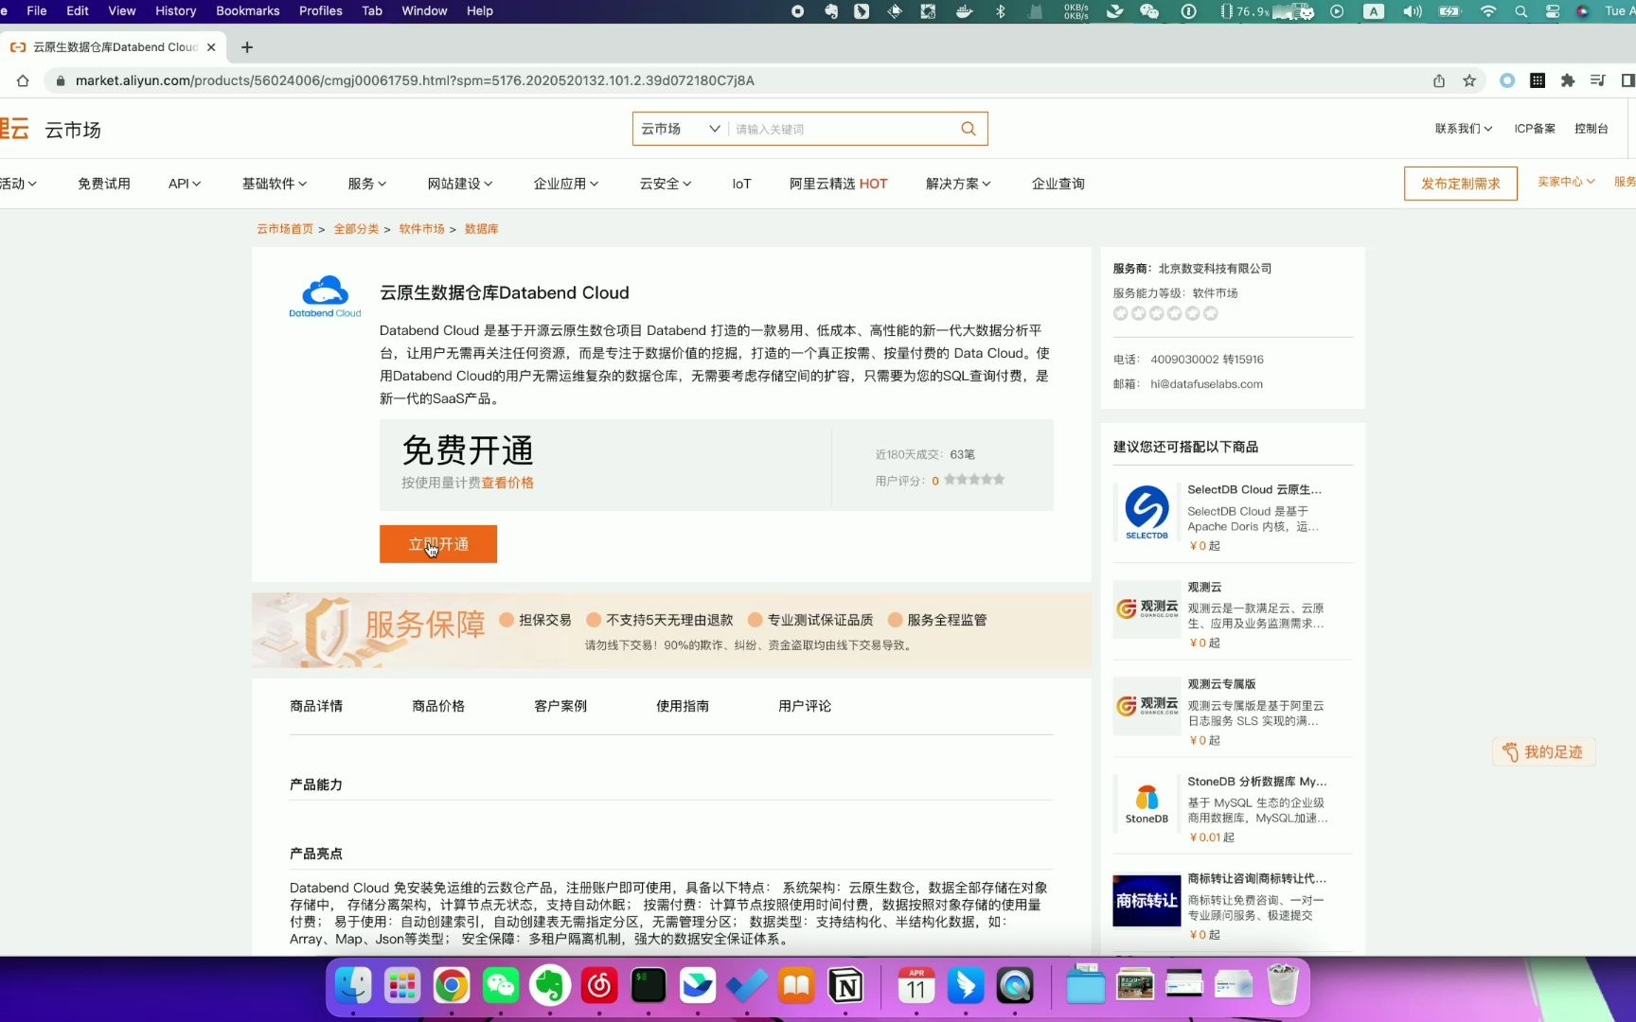This screenshot has height=1022, width=1636.
Task: Expand the 企业应用 navigation menu
Action: (x=566, y=184)
